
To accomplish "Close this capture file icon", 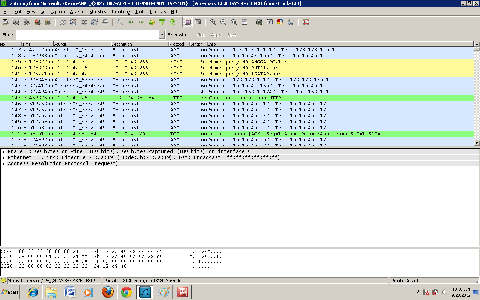I will [84, 22].
